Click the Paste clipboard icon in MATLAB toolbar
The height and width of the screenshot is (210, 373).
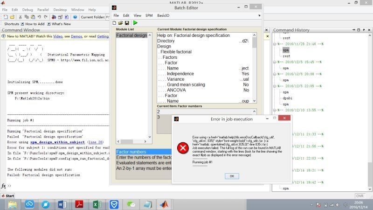coord(33,17)
